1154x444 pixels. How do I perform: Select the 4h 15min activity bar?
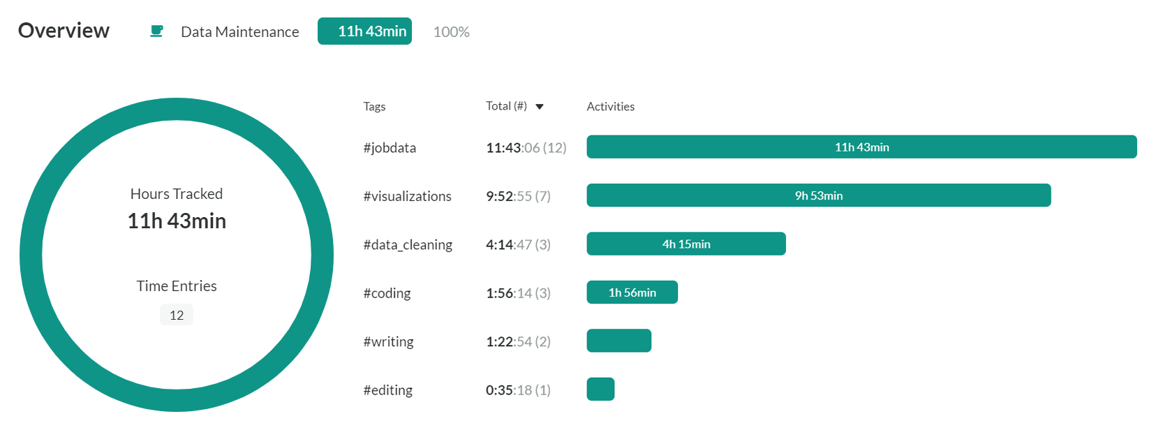point(686,244)
